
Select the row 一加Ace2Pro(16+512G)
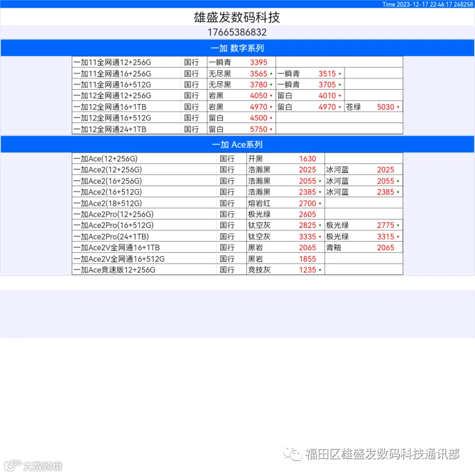(x=237, y=225)
